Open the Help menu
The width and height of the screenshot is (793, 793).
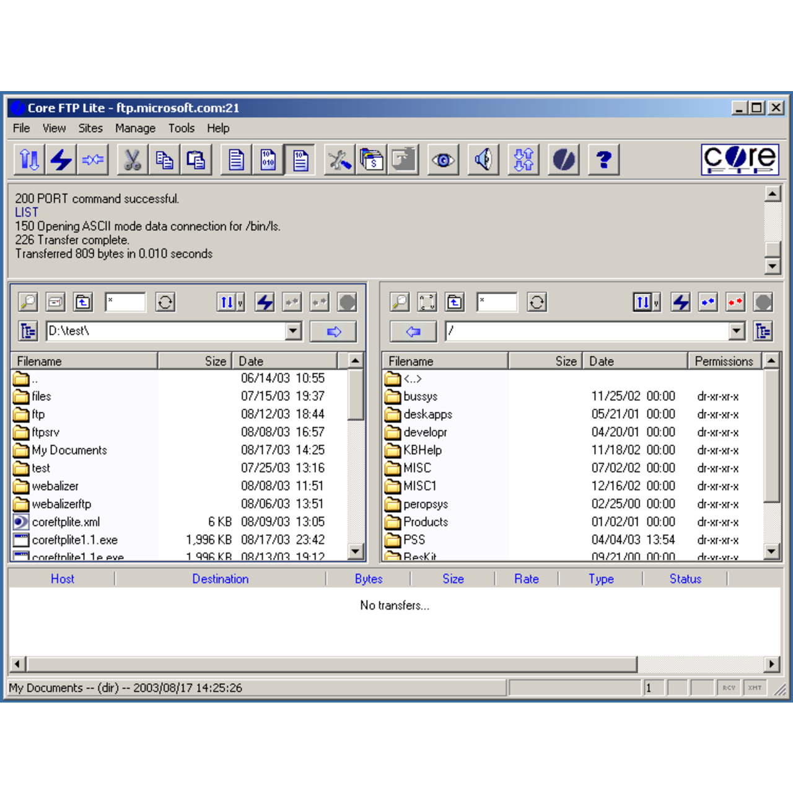coord(218,128)
